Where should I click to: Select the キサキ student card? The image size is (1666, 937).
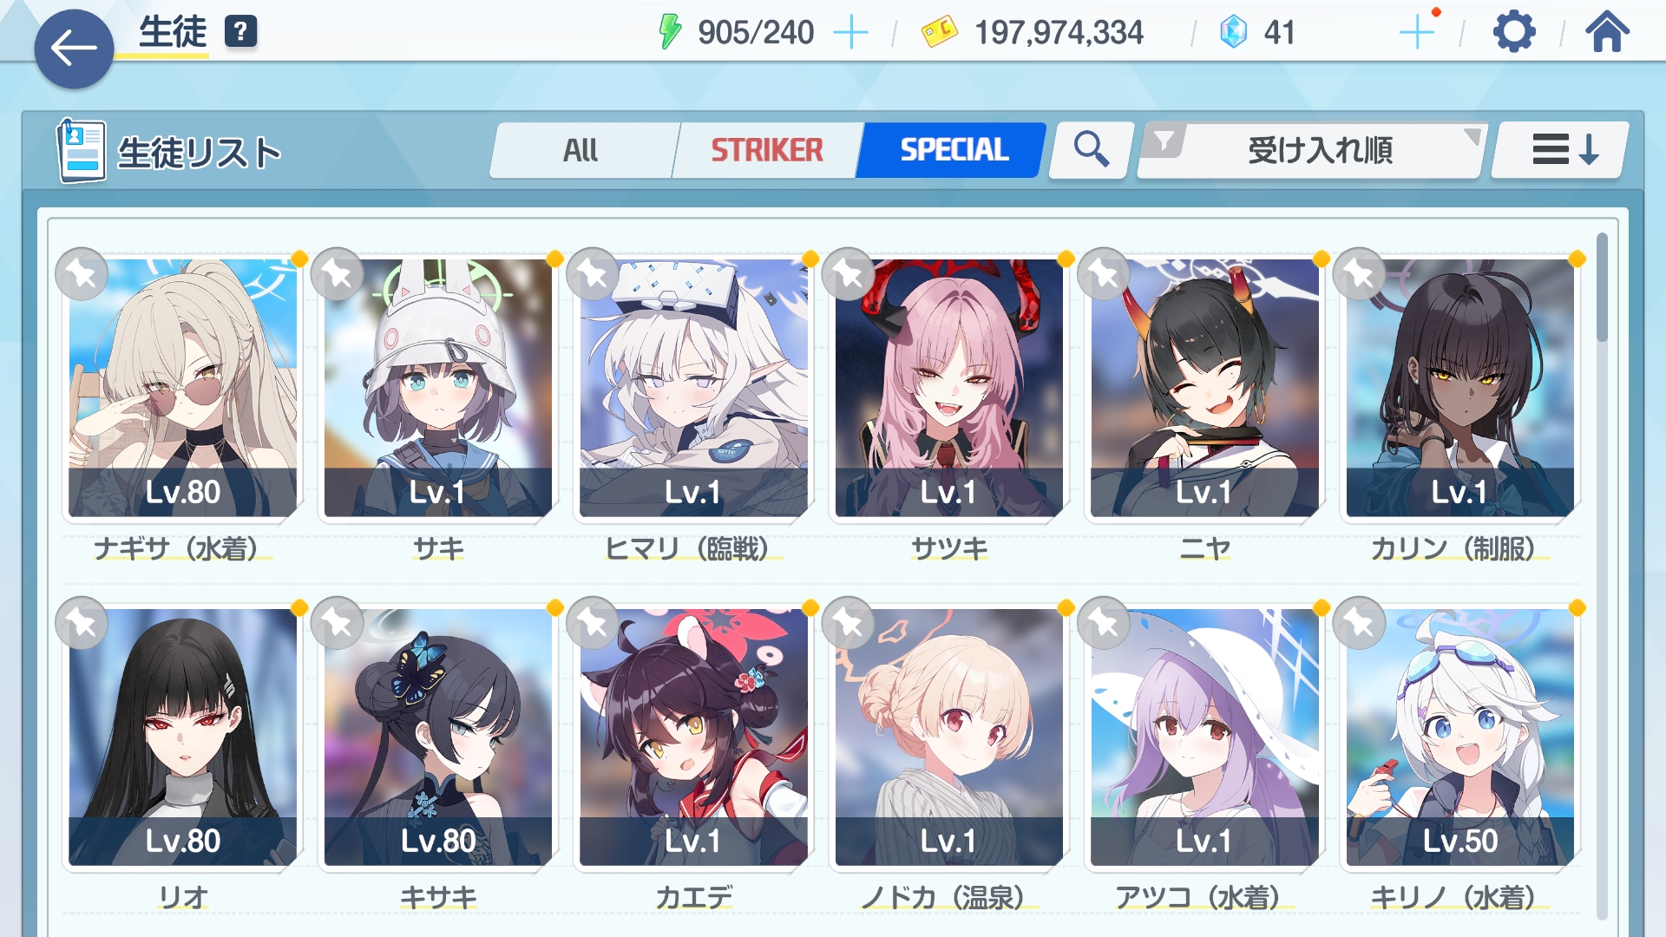click(x=437, y=737)
